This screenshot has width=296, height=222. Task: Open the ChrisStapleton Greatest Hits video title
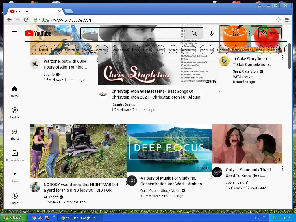coord(156,94)
